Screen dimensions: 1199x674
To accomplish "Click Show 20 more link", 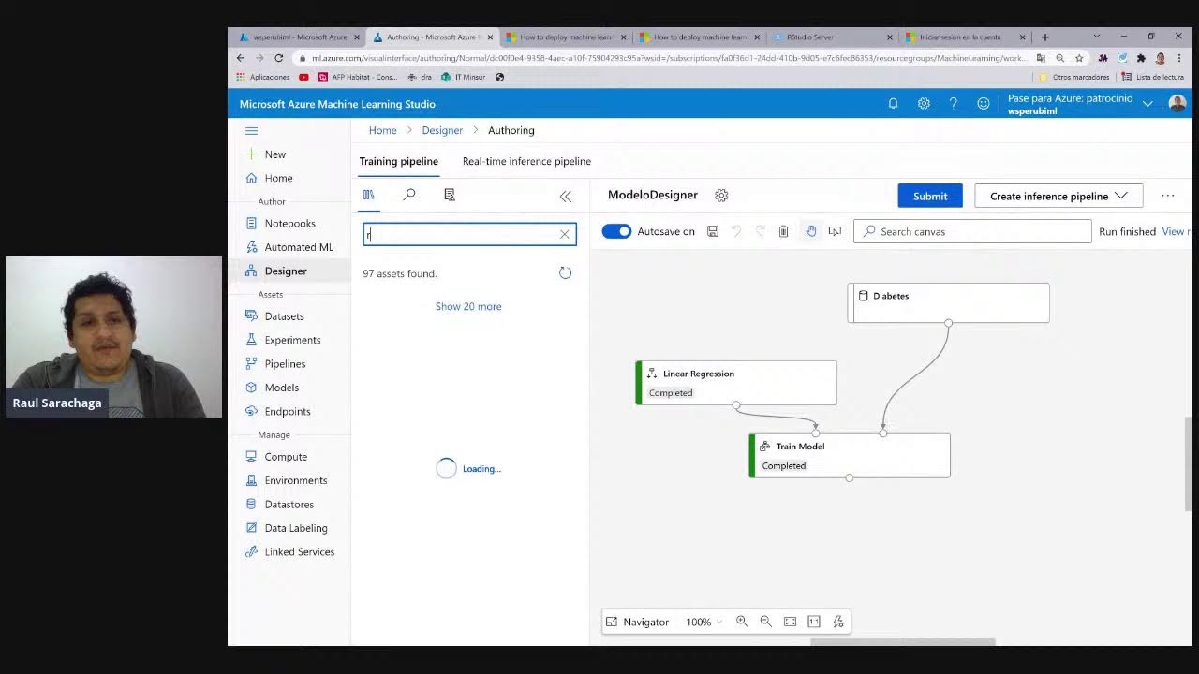I will (468, 306).
